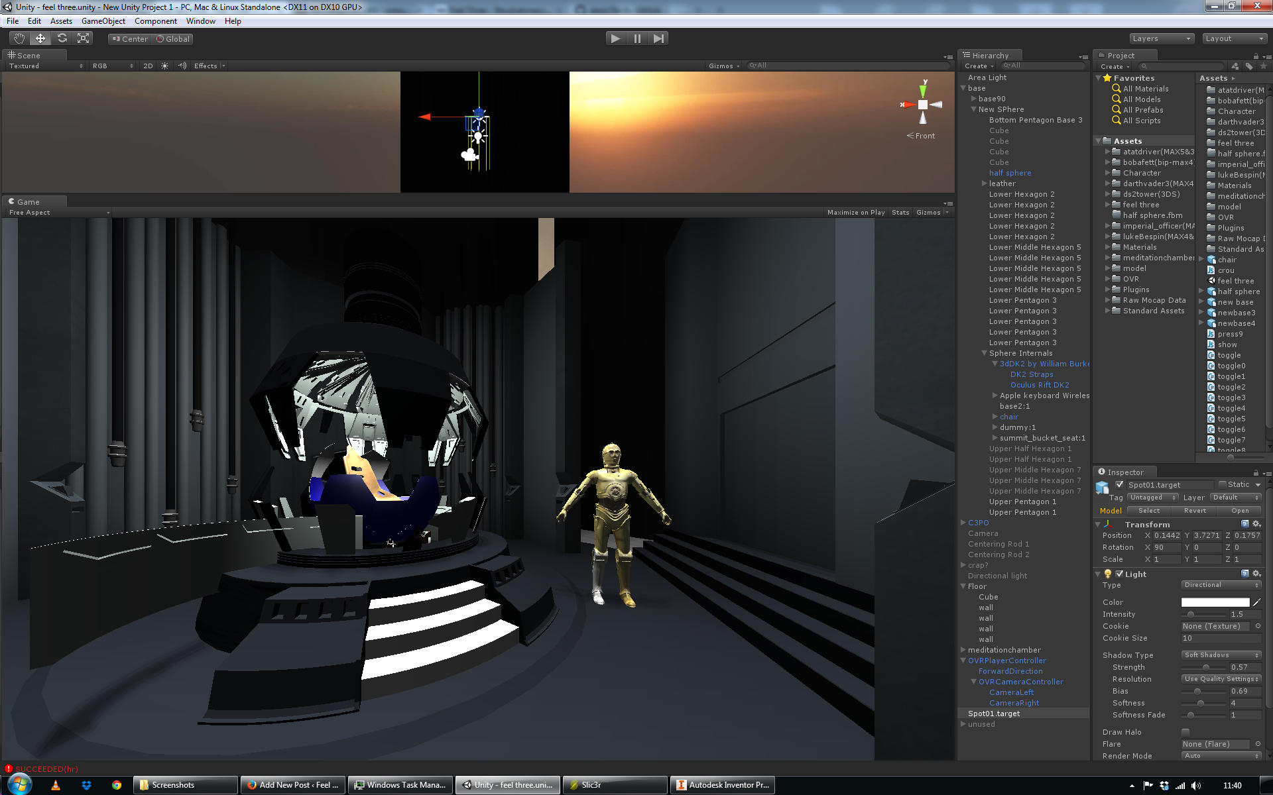1273x795 pixels.
Task: Click the Step frame button
Action: tap(658, 38)
